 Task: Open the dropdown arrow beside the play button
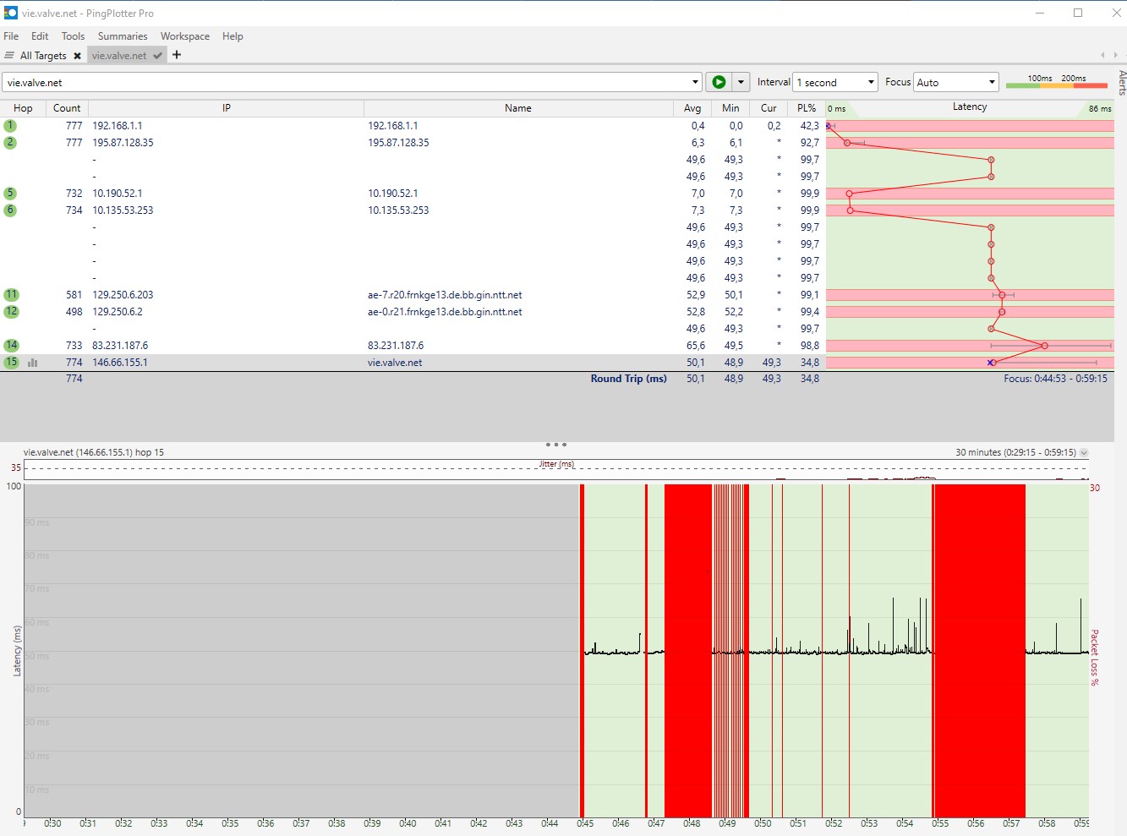(741, 82)
